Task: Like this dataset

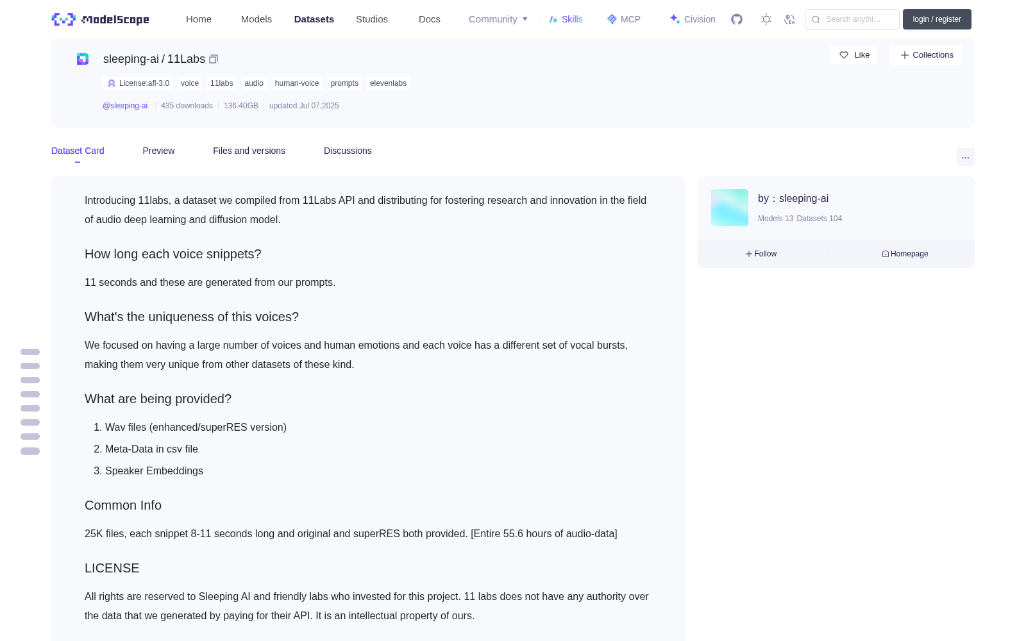Action: (854, 55)
